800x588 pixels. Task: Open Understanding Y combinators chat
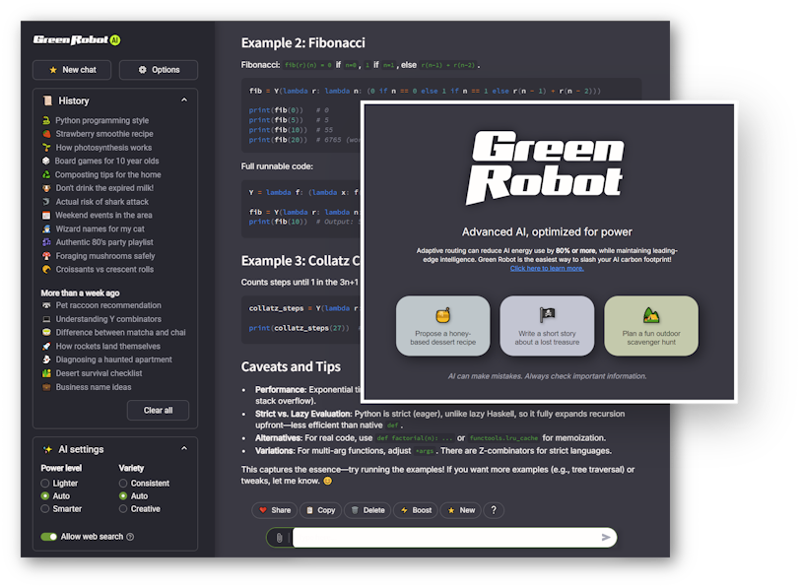pos(108,319)
